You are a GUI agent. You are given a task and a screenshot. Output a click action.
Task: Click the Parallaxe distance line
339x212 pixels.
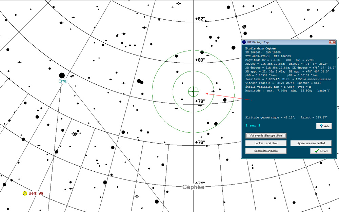288,79
